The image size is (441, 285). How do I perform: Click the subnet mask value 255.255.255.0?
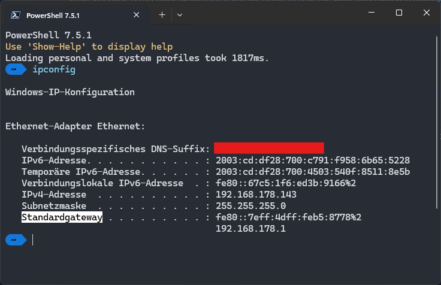250,206
